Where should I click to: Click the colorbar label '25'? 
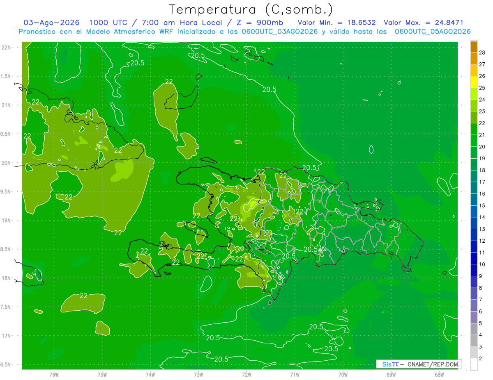click(482, 88)
